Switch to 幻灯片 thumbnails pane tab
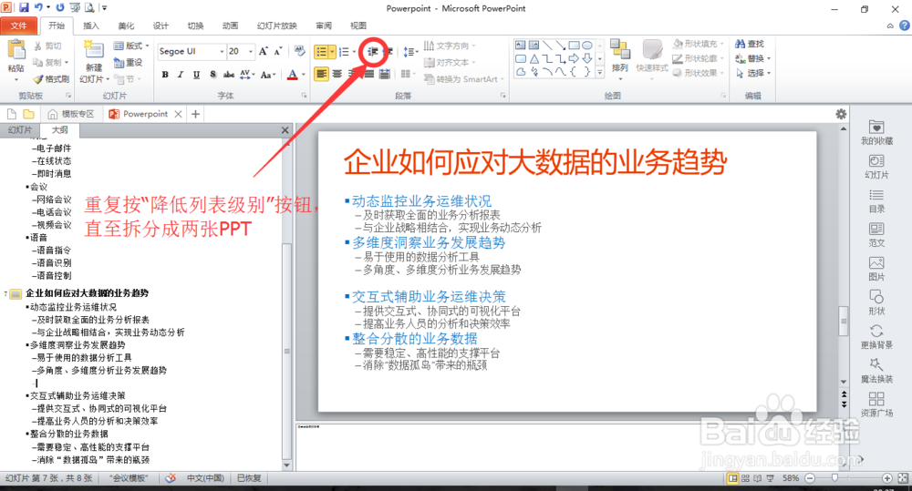This screenshot has width=912, height=491. tap(20, 130)
